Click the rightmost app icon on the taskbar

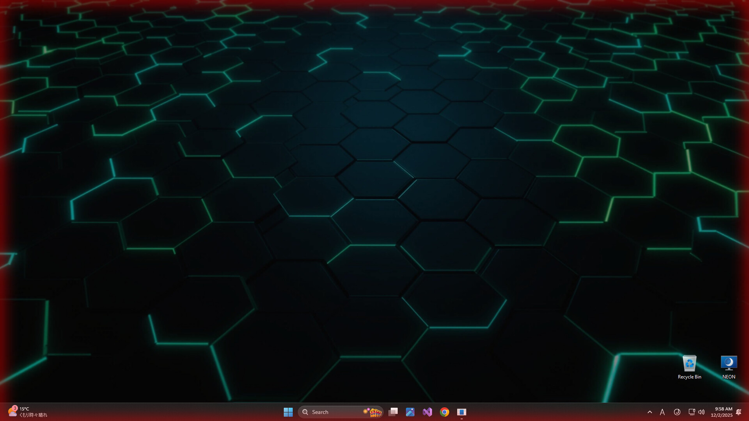point(462,412)
